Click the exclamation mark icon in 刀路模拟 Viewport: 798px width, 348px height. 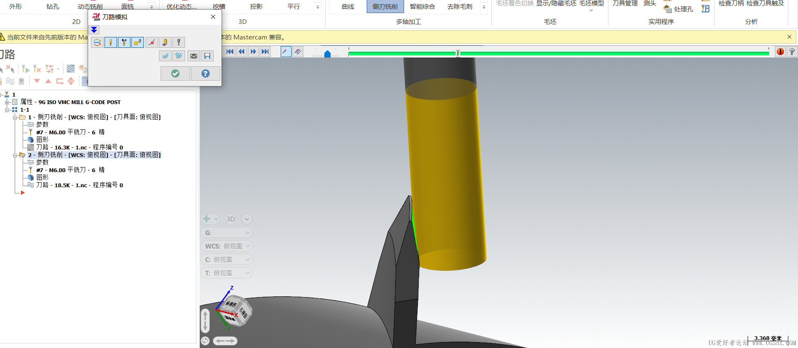[x=179, y=42]
